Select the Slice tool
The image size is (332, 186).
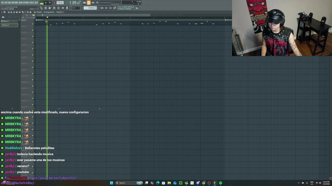pyautogui.click(x=22, y=12)
